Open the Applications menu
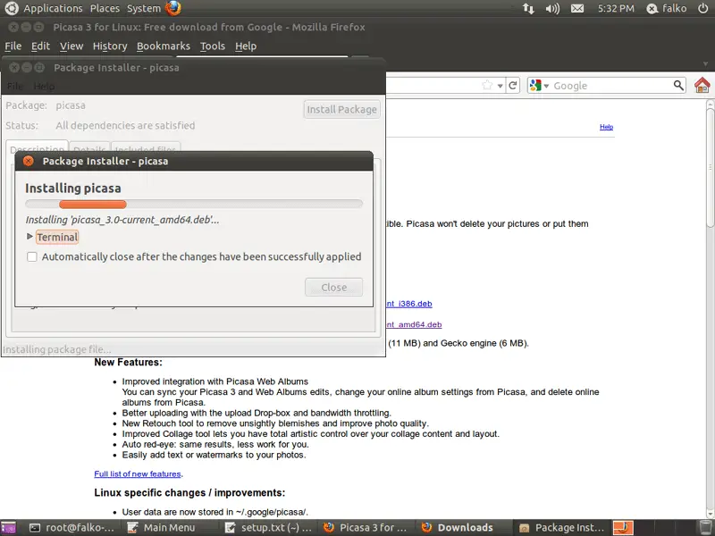This screenshot has width=715, height=536. tap(53, 8)
